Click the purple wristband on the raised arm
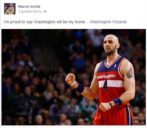Image resolution: width=147 pixels, height=128 pixels. pyautogui.click(x=80, y=88)
